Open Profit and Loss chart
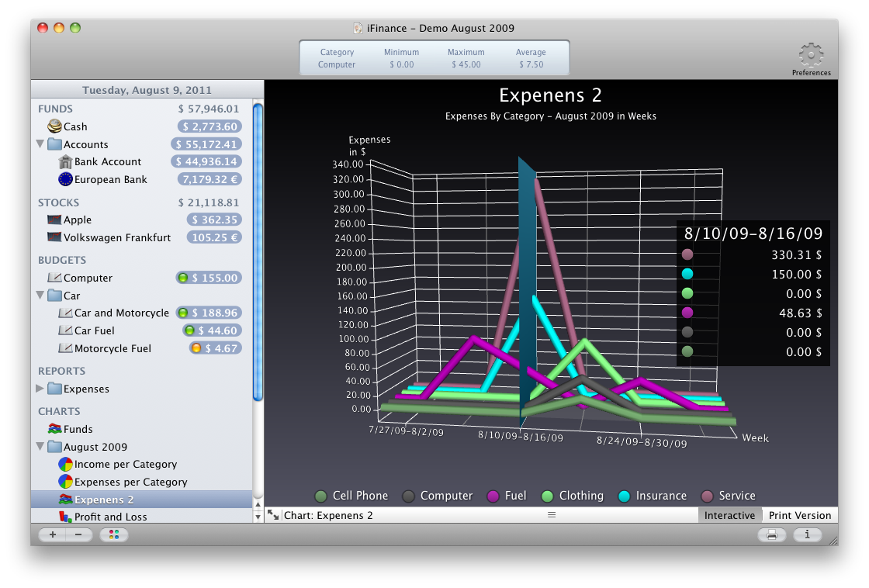This screenshot has height=588, width=869. point(142,517)
